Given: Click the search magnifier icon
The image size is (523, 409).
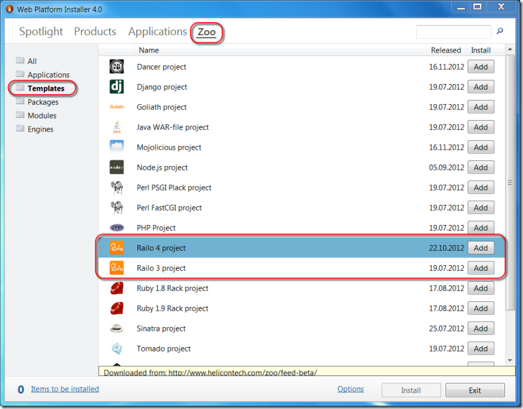Looking at the screenshot, I should click(x=500, y=32).
